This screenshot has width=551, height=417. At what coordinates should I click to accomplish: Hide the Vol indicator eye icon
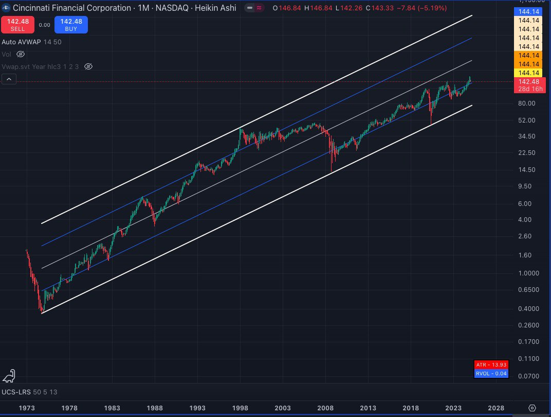21,54
